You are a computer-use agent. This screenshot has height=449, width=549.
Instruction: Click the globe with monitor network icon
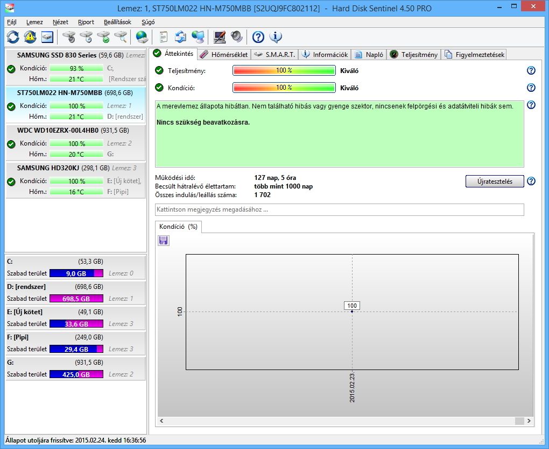click(198, 37)
